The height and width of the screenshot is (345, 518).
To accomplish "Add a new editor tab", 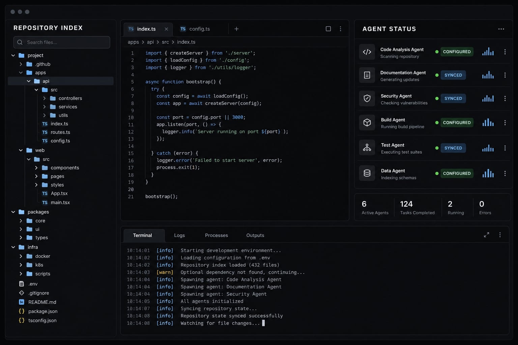I will pos(236,29).
